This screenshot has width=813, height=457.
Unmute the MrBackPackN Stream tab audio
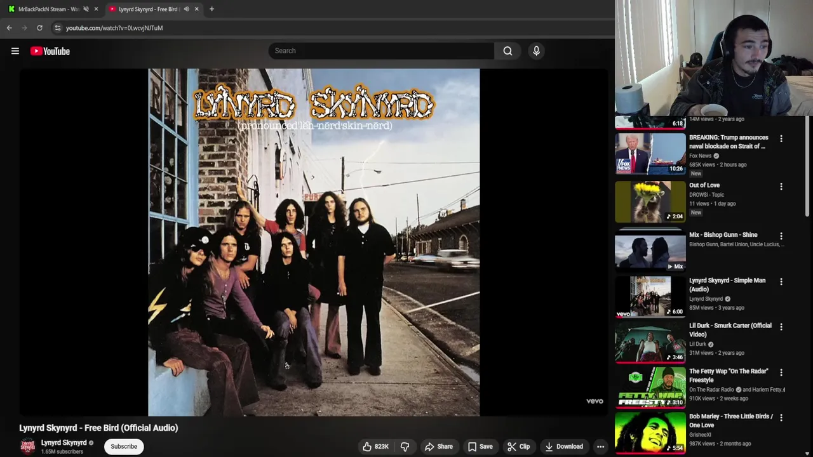(x=86, y=9)
